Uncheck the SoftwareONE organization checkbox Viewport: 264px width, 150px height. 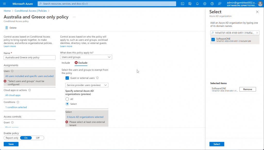213,40
